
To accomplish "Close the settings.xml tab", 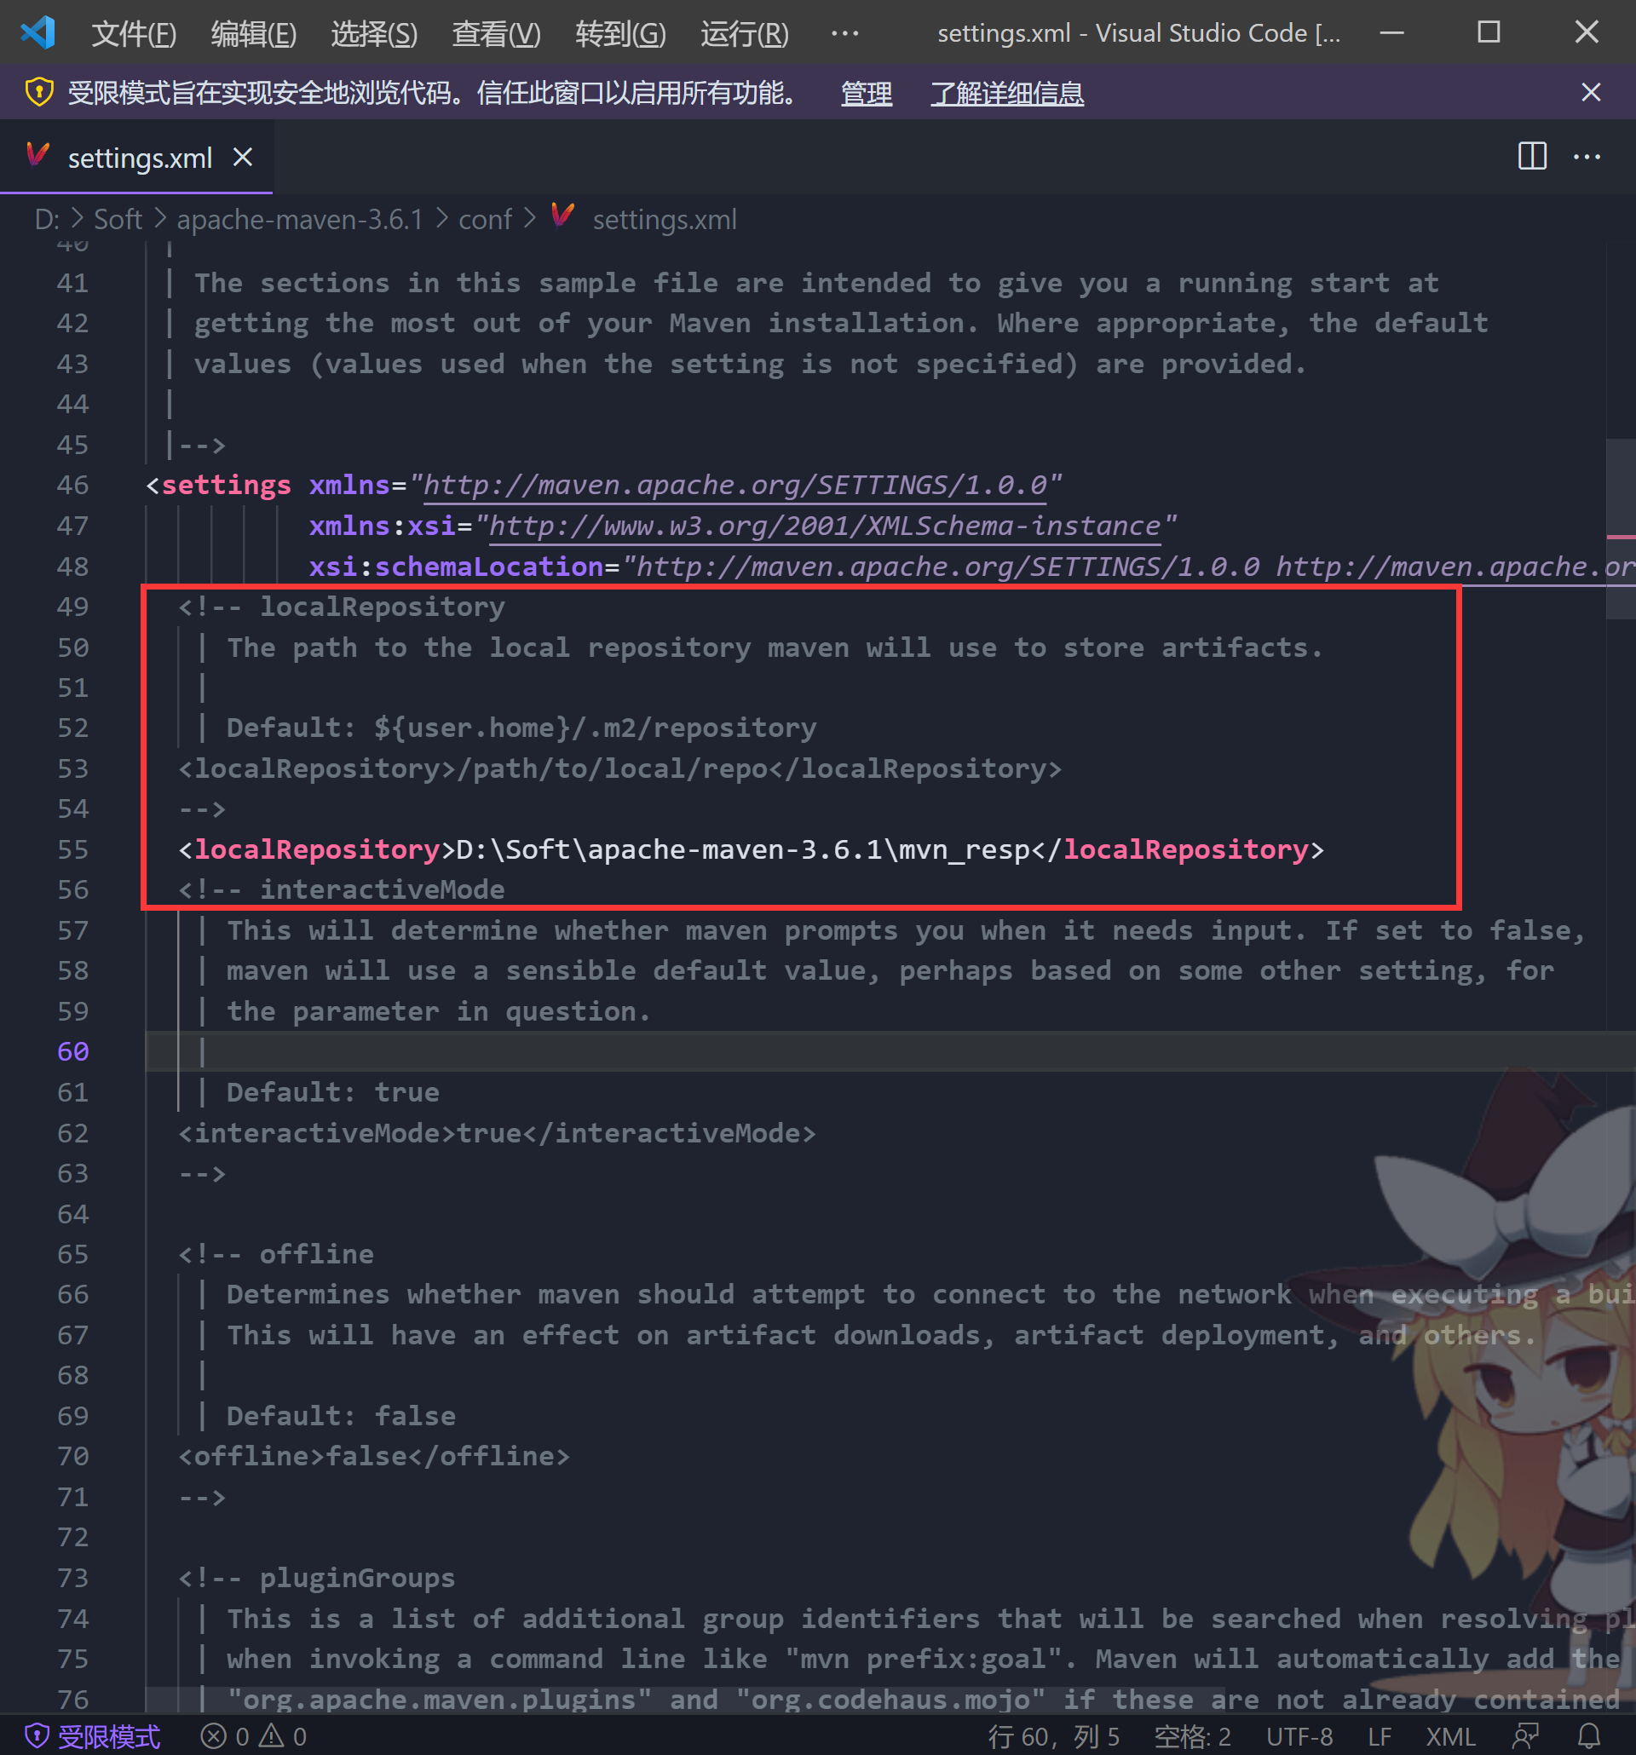I will (243, 158).
